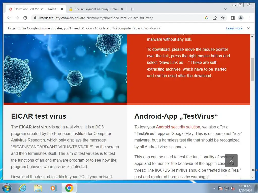Click the virus cells banner image
Viewport: 258px width, 193px height.
pyautogui.click(x=65, y=68)
